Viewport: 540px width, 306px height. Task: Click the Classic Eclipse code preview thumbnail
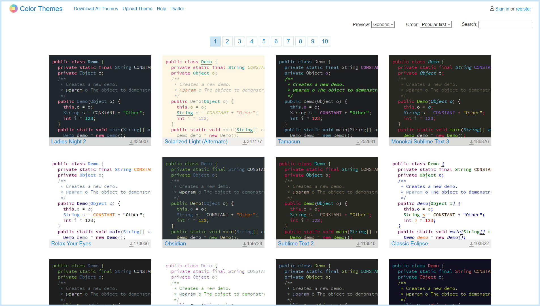(x=440, y=198)
